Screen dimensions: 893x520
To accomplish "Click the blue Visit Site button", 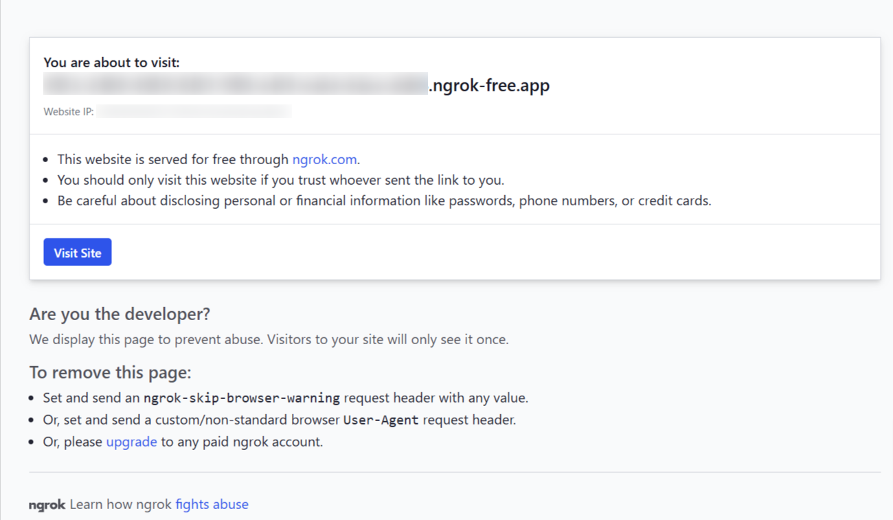I will pyautogui.click(x=77, y=252).
